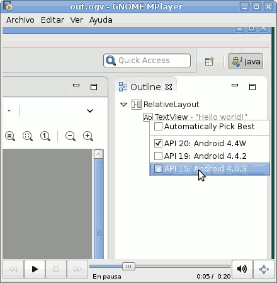This screenshot has width=277, height=283.
Task: Open the Archivo menu
Action: coord(20,20)
